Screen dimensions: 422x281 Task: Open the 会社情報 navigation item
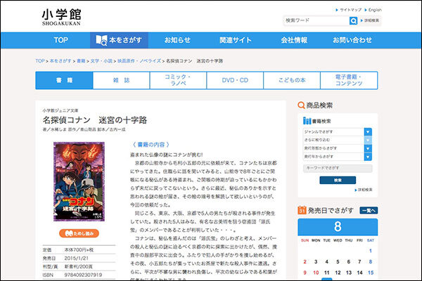(x=294, y=40)
